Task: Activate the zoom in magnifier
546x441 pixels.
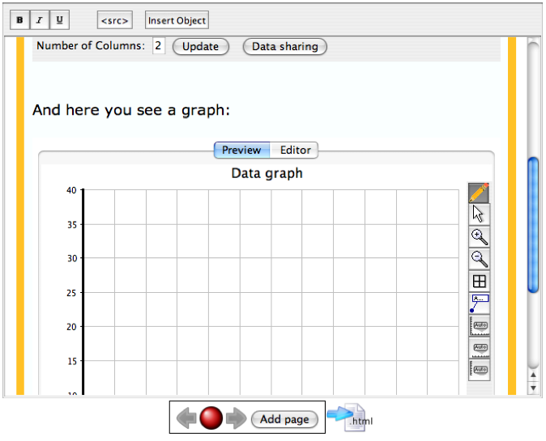Action: [479, 236]
